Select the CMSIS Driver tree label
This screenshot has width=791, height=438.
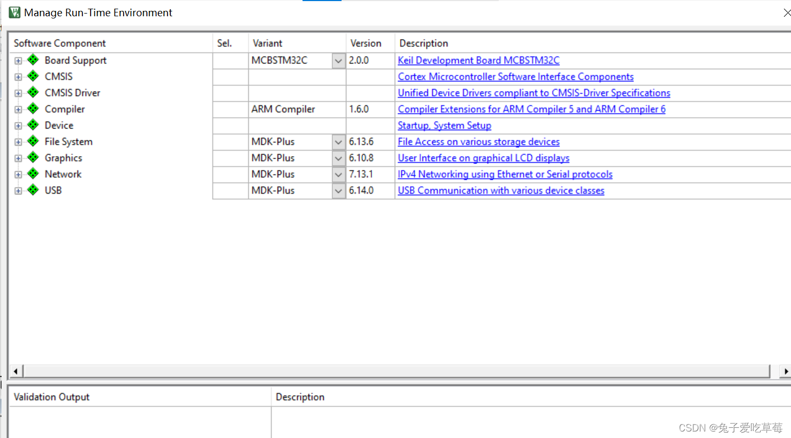point(72,93)
